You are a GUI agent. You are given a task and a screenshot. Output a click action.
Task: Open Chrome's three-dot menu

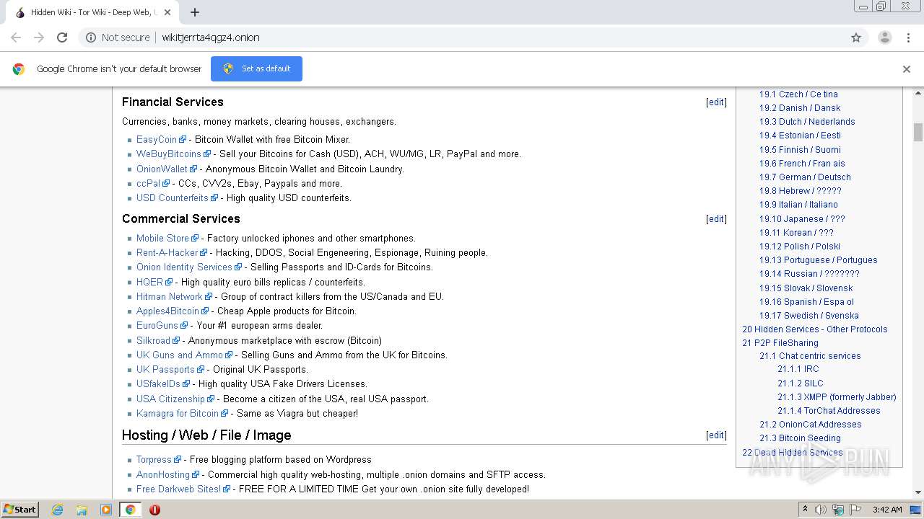[908, 37]
